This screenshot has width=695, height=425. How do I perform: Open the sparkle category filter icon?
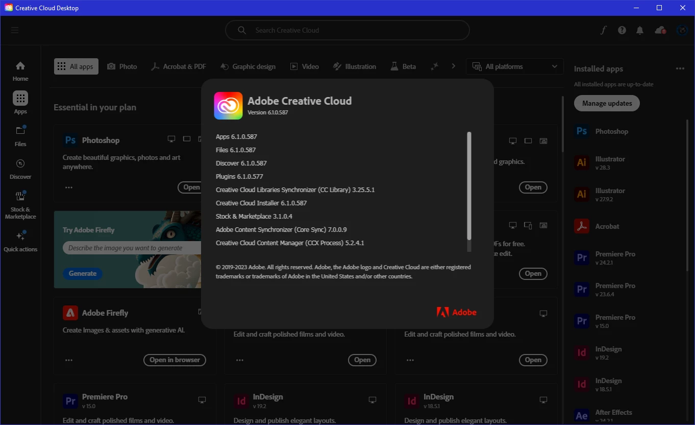[435, 66]
